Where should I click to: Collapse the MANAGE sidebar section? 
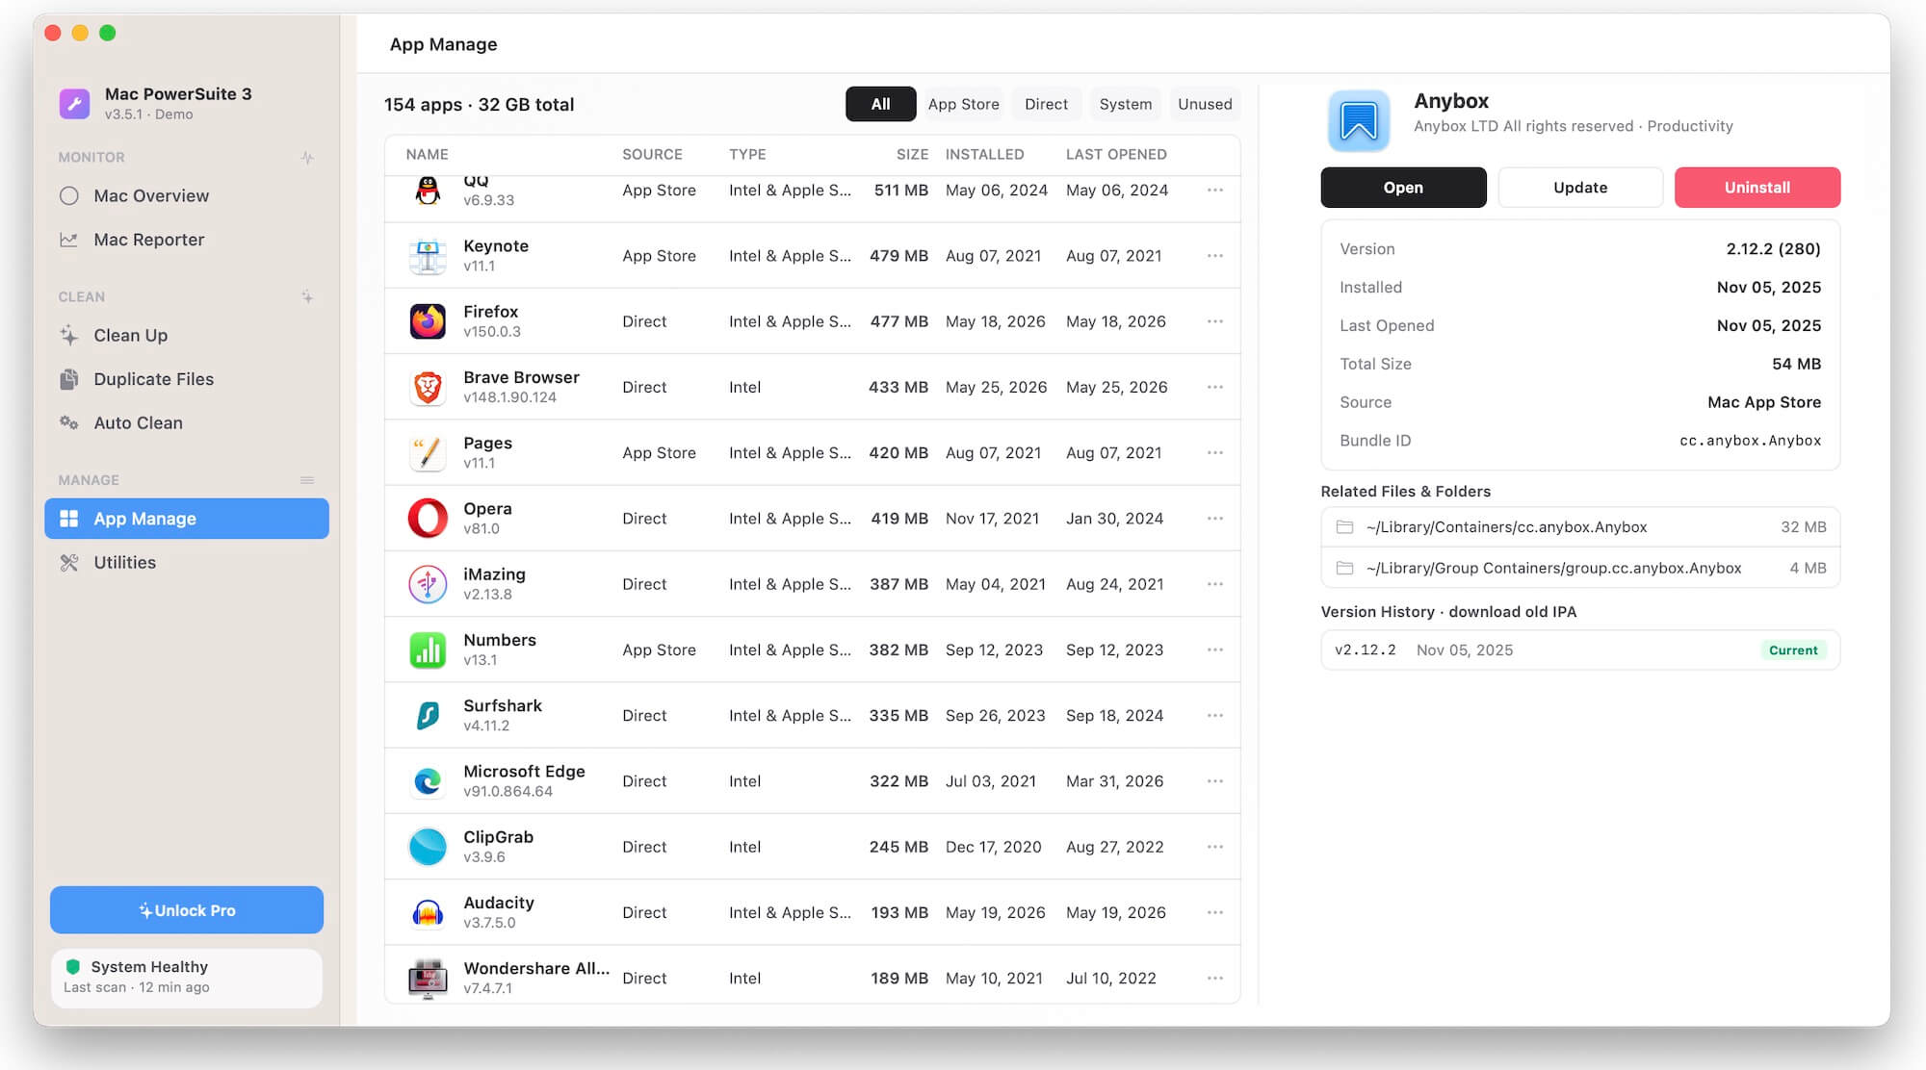click(307, 480)
